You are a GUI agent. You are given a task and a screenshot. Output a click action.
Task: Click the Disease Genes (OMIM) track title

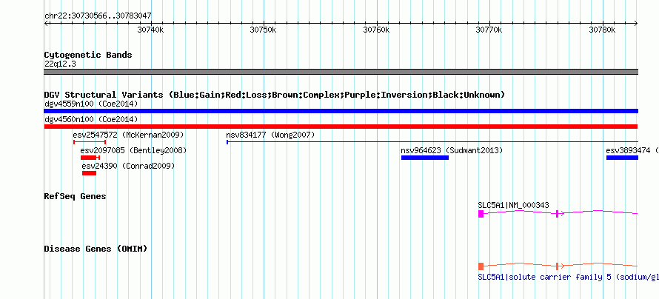pyautogui.click(x=96, y=249)
